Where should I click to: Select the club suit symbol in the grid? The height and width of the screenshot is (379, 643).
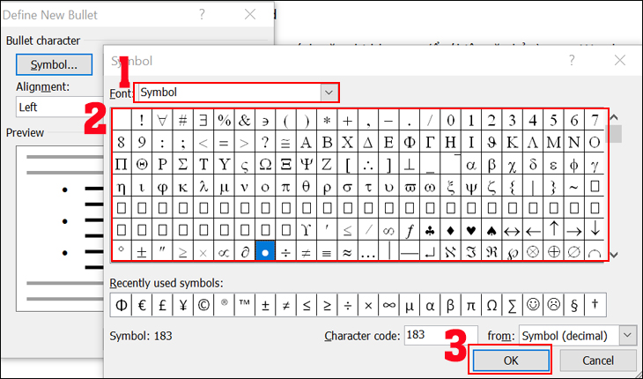pyautogui.click(x=430, y=230)
